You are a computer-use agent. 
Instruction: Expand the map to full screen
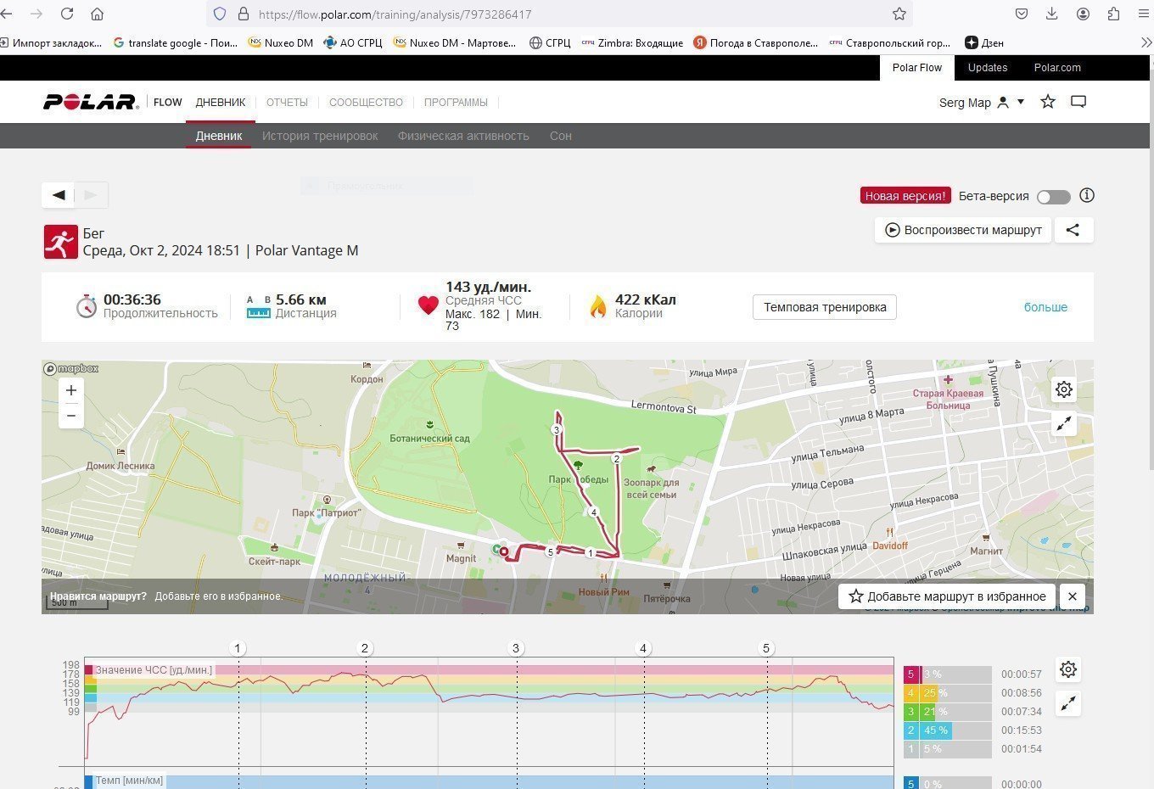(x=1064, y=423)
